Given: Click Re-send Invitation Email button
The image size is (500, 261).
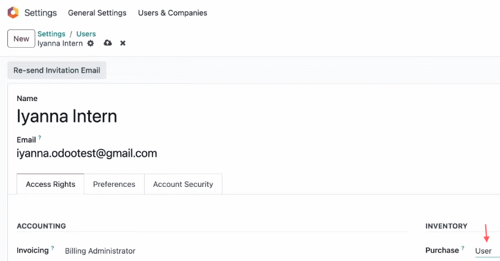Looking at the screenshot, I should 57,70.
